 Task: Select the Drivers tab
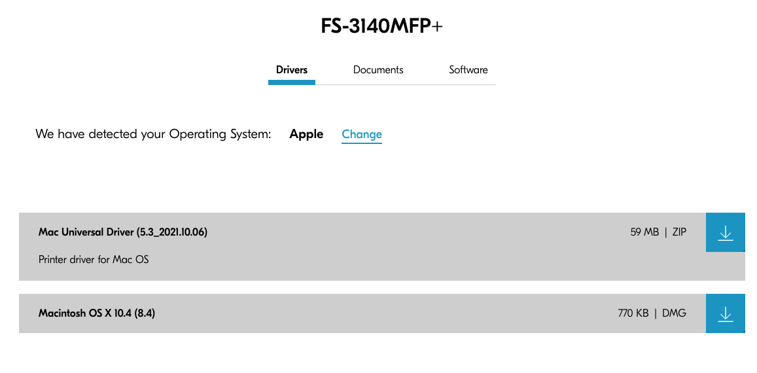(292, 69)
